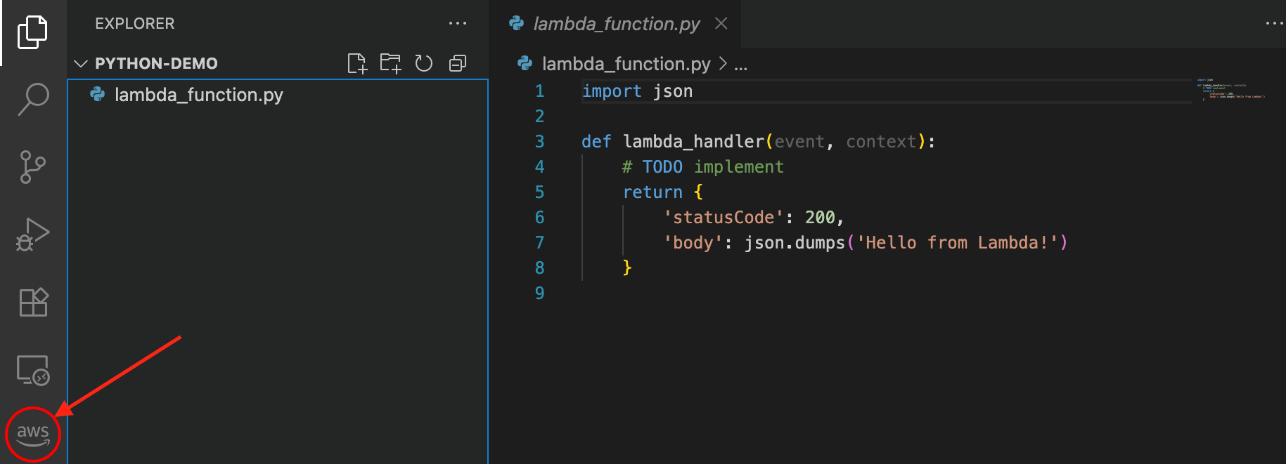This screenshot has width=1286, height=464.
Task: Click lambda_function.py in the breadcrumb
Action: [626, 64]
